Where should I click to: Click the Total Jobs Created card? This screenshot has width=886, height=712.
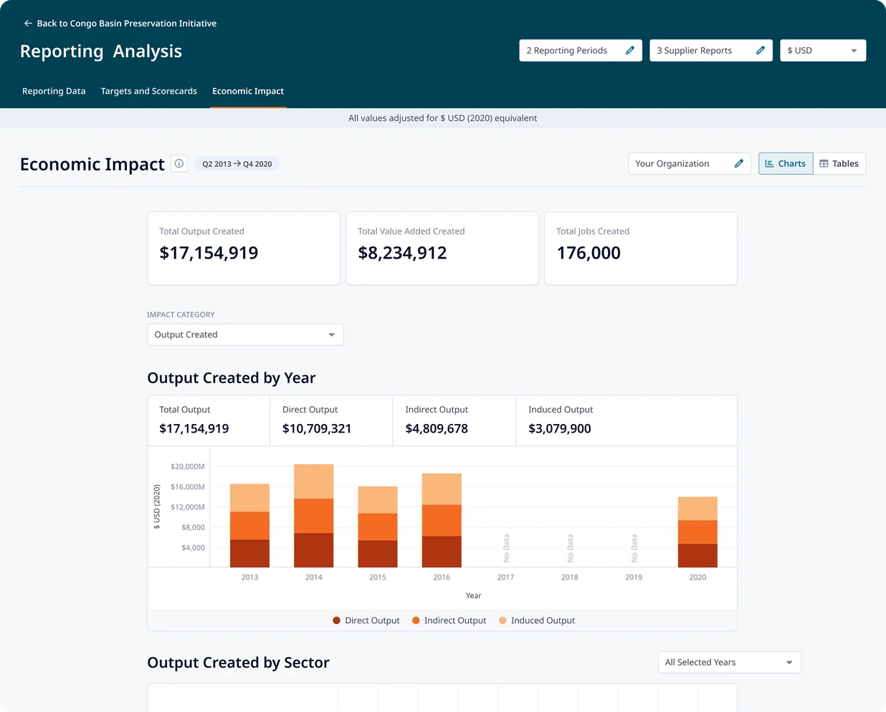point(641,249)
